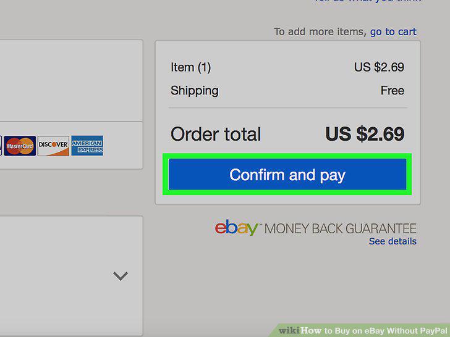The height and width of the screenshot is (337, 450).
Task: Click the cut-off card logo left of MasterCard
Action: (x=1, y=146)
